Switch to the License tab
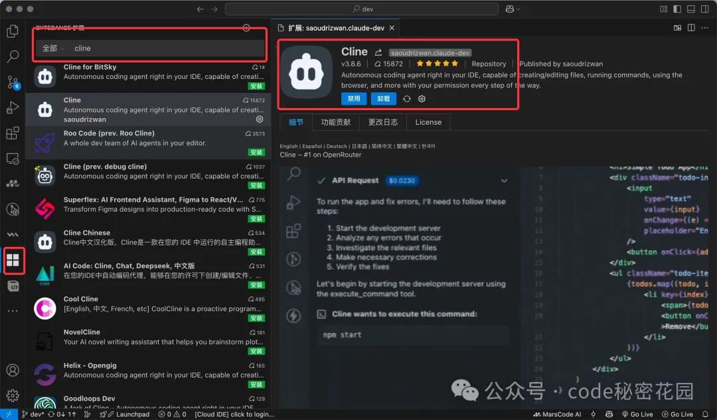 coord(428,121)
